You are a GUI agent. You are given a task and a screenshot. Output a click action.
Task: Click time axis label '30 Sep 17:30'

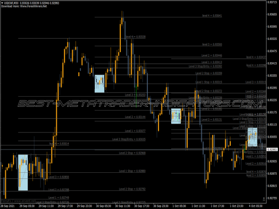pyautogui.click(x=142, y=206)
